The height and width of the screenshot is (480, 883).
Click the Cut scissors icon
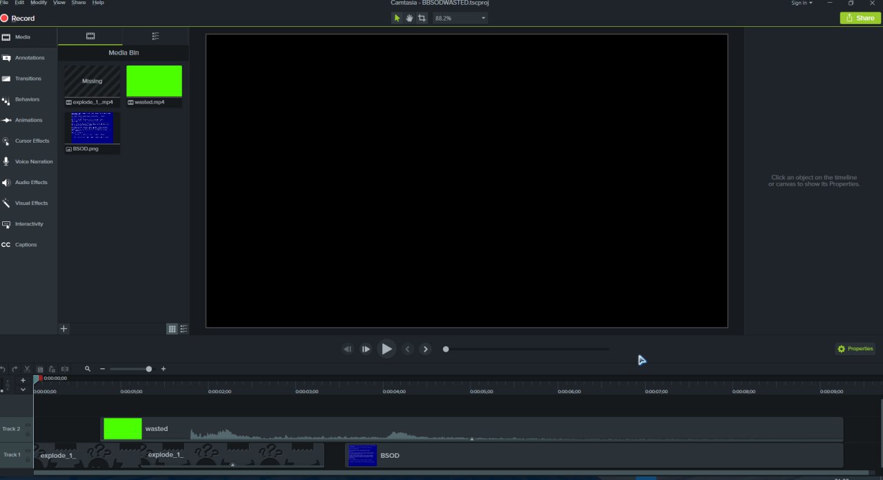coord(28,370)
